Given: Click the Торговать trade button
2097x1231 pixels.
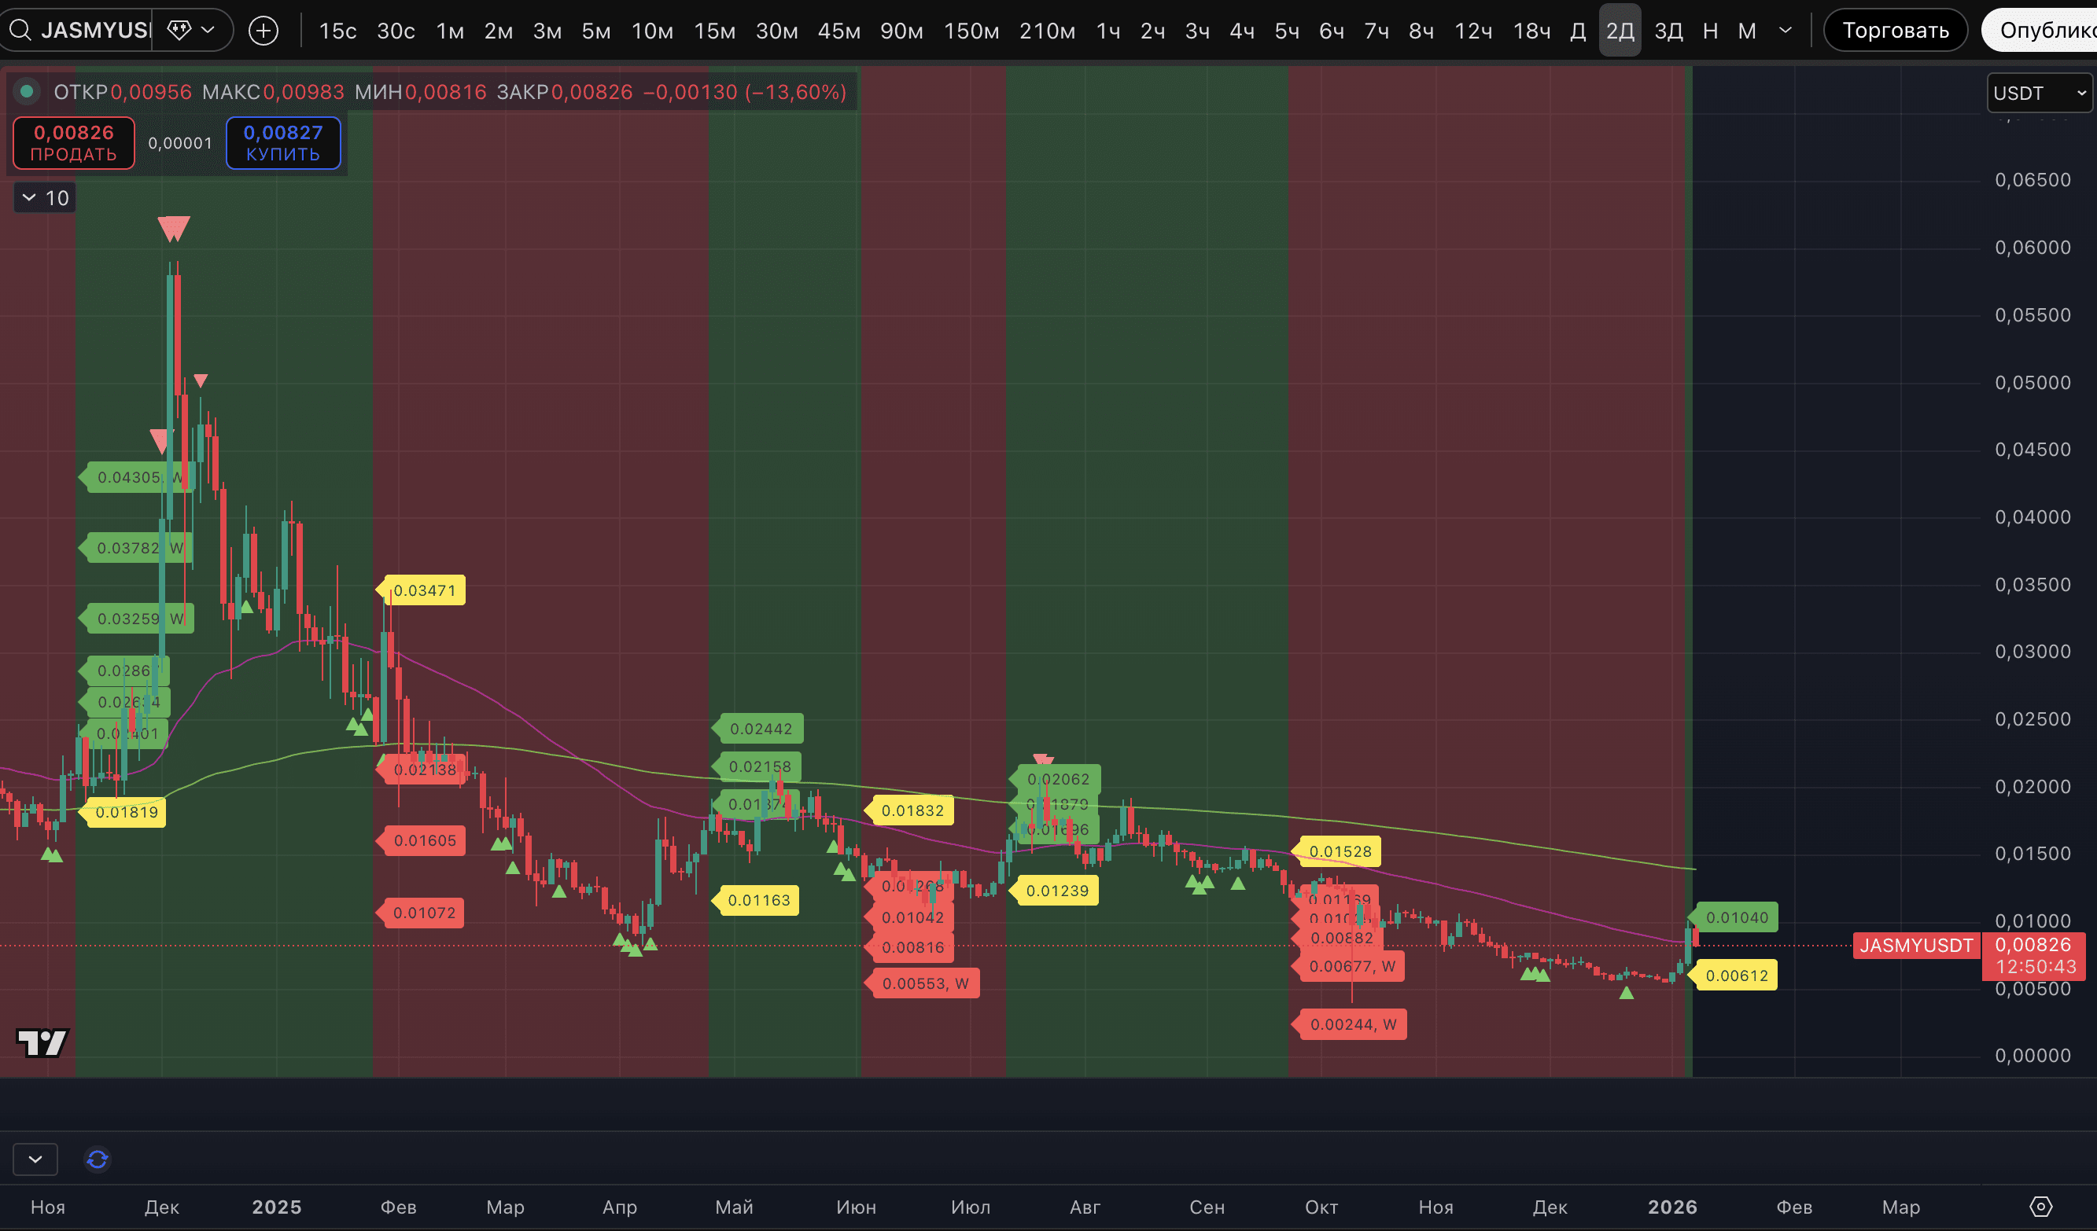Looking at the screenshot, I should (1895, 31).
